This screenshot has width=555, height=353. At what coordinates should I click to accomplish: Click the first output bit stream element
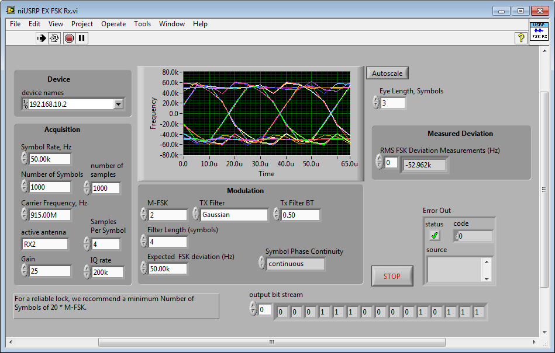(281, 312)
